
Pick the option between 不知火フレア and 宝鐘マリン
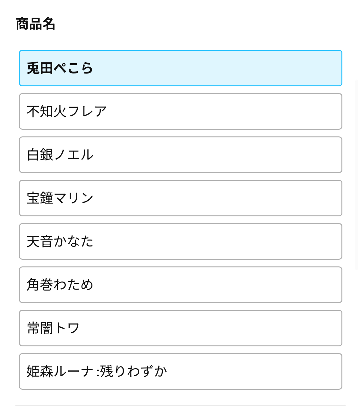tap(180, 155)
